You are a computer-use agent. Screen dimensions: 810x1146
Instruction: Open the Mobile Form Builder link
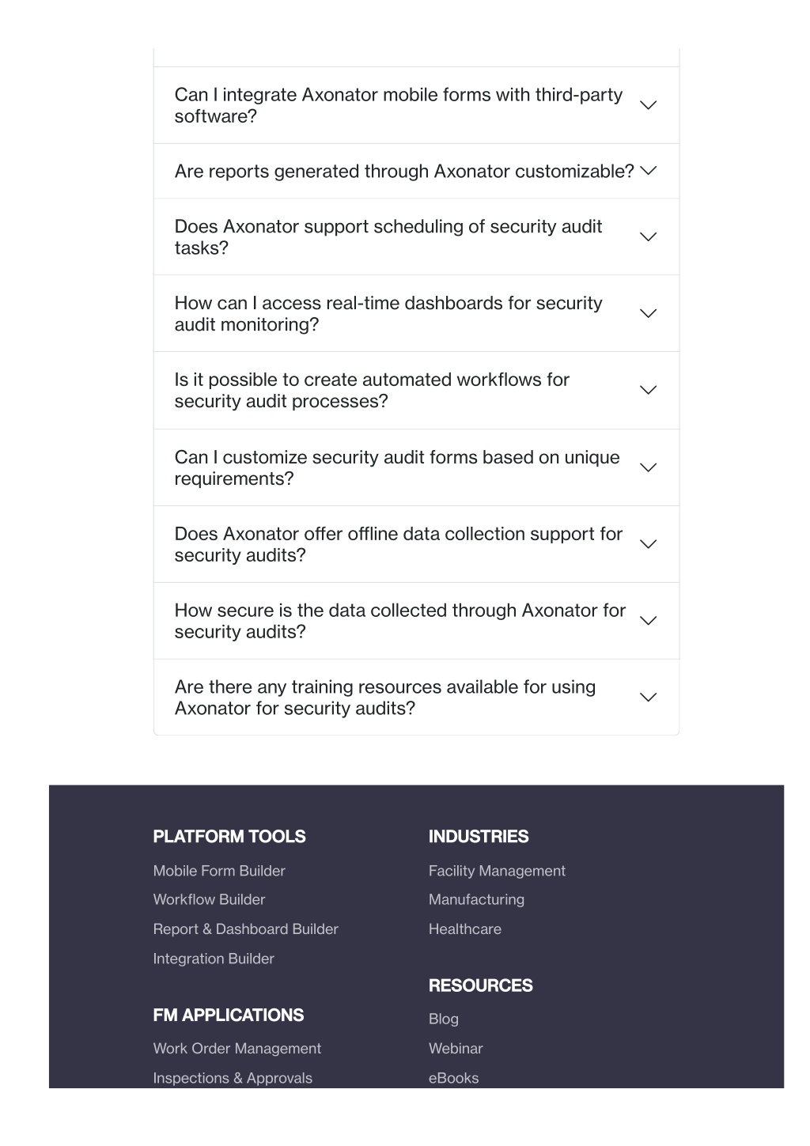219,871
